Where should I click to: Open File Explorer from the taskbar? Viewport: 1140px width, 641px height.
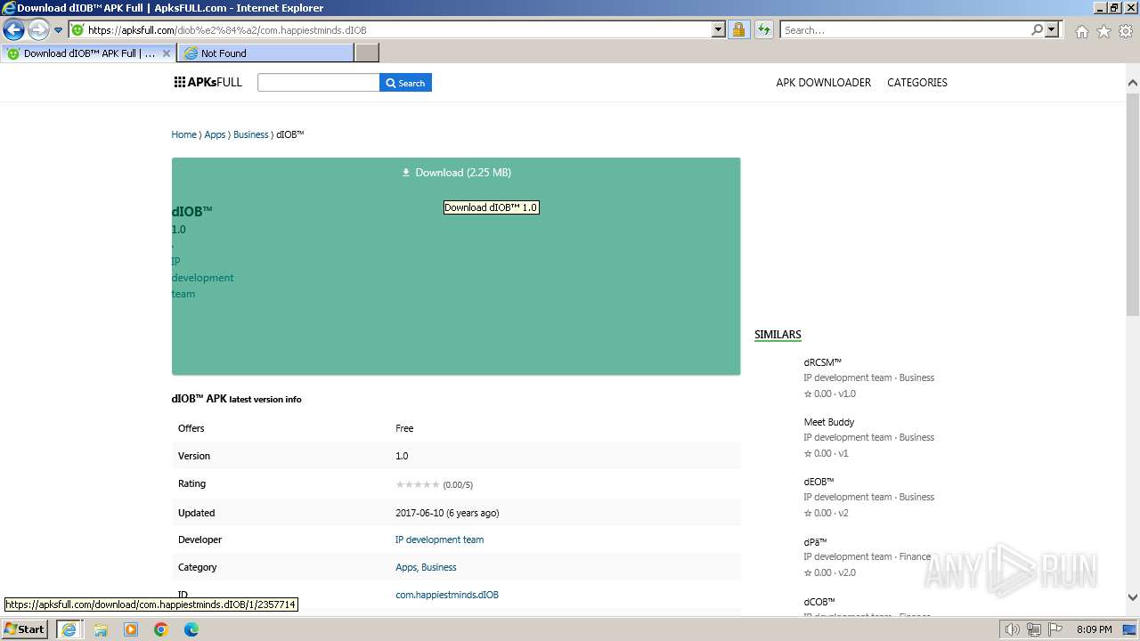click(x=101, y=629)
